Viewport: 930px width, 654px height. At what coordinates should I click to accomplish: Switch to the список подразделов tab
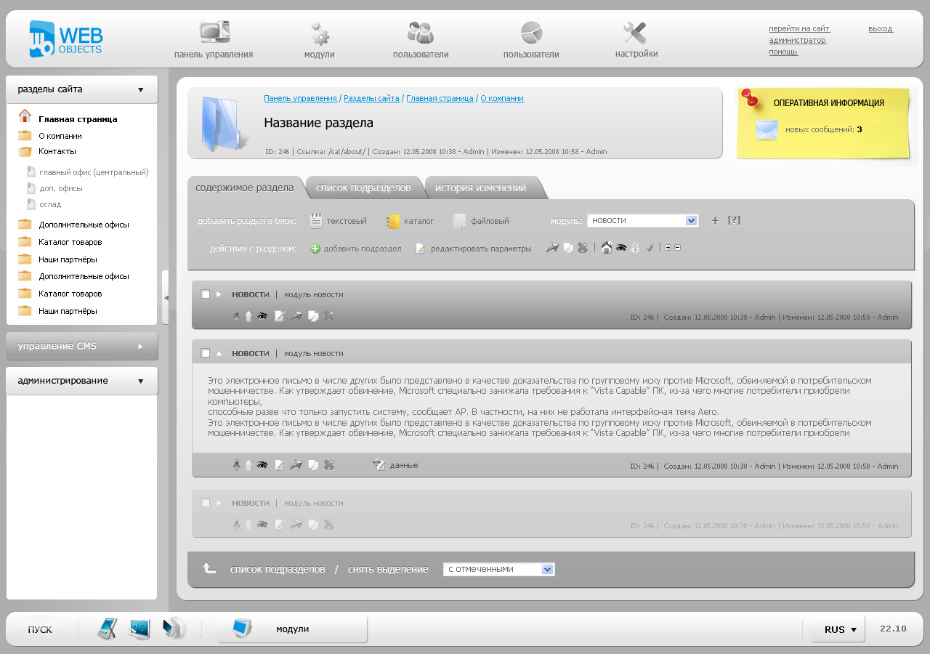click(x=363, y=187)
